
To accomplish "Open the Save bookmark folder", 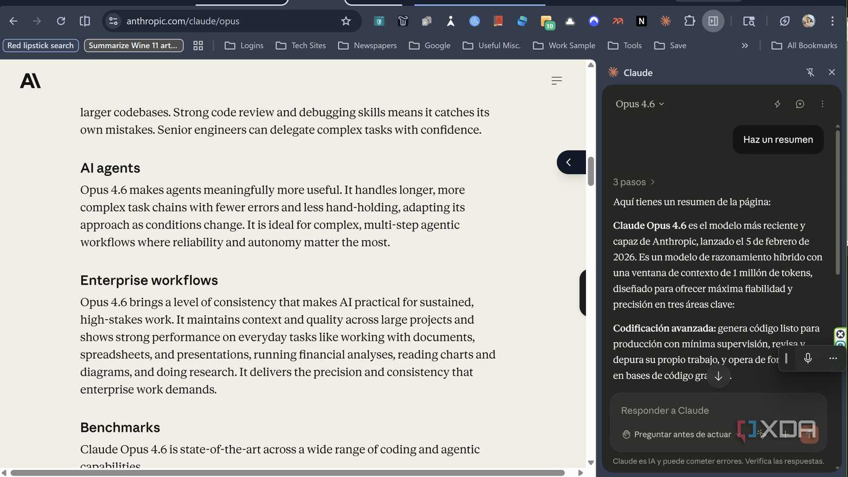I will pos(670,45).
